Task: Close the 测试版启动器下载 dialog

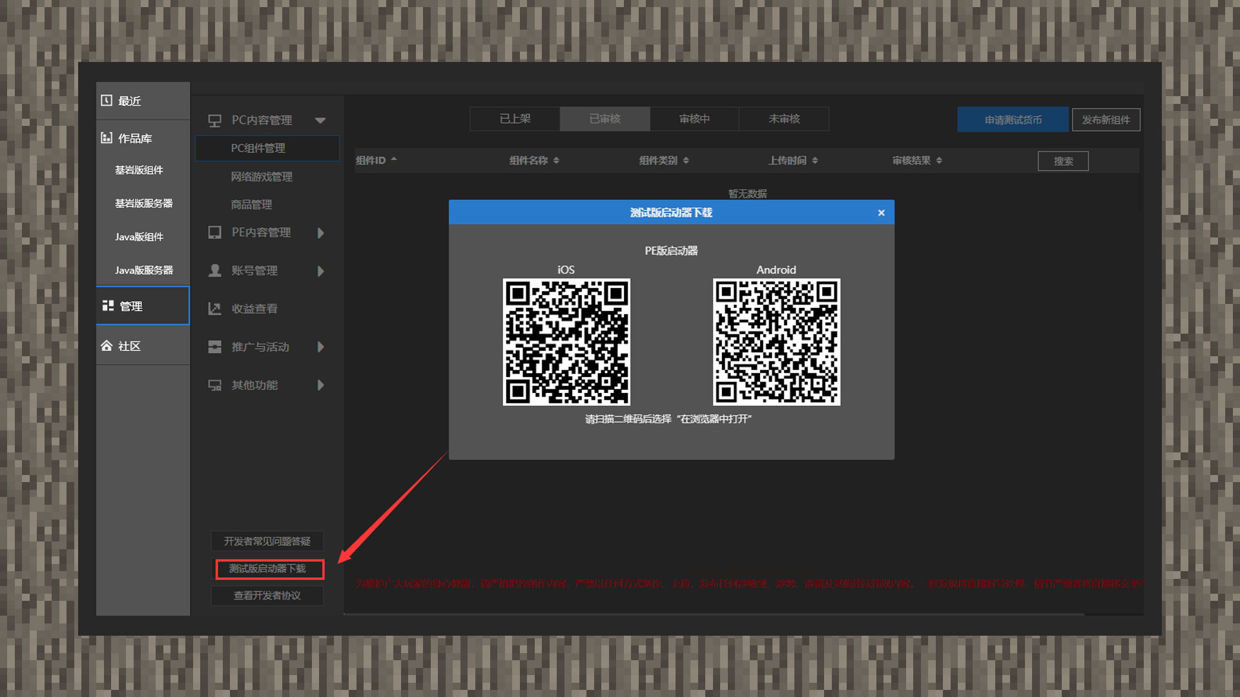Action: (x=881, y=213)
